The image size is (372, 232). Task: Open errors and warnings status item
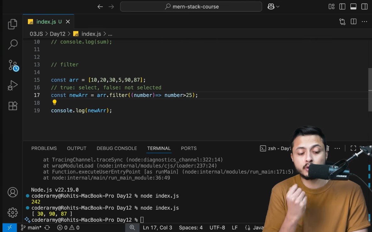tap(68, 228)
